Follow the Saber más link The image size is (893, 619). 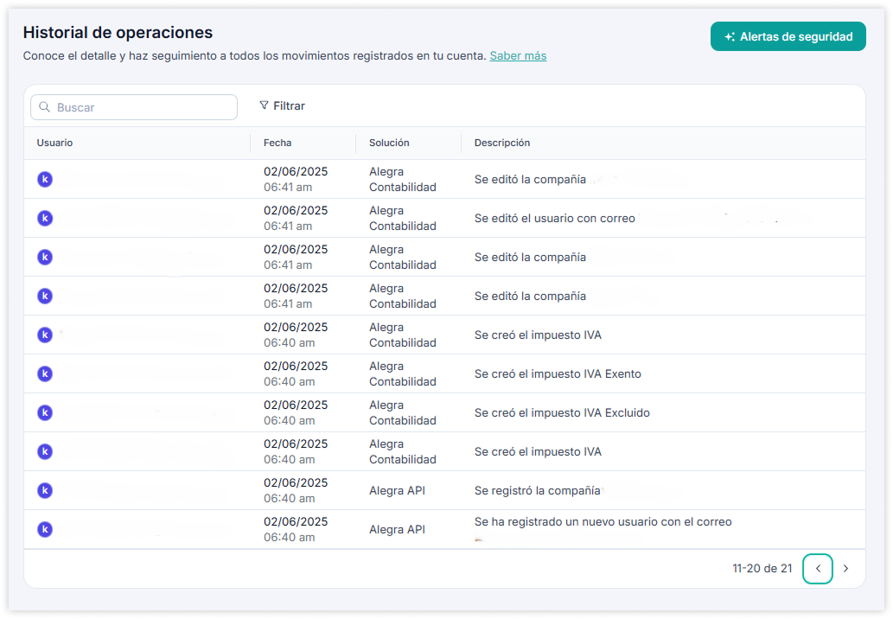(x=518, y=56)
